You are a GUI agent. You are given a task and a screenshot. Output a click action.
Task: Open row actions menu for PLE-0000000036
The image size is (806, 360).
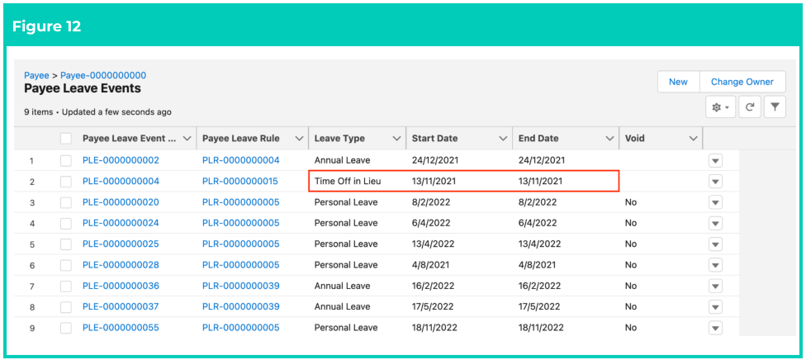coord(715,286)
